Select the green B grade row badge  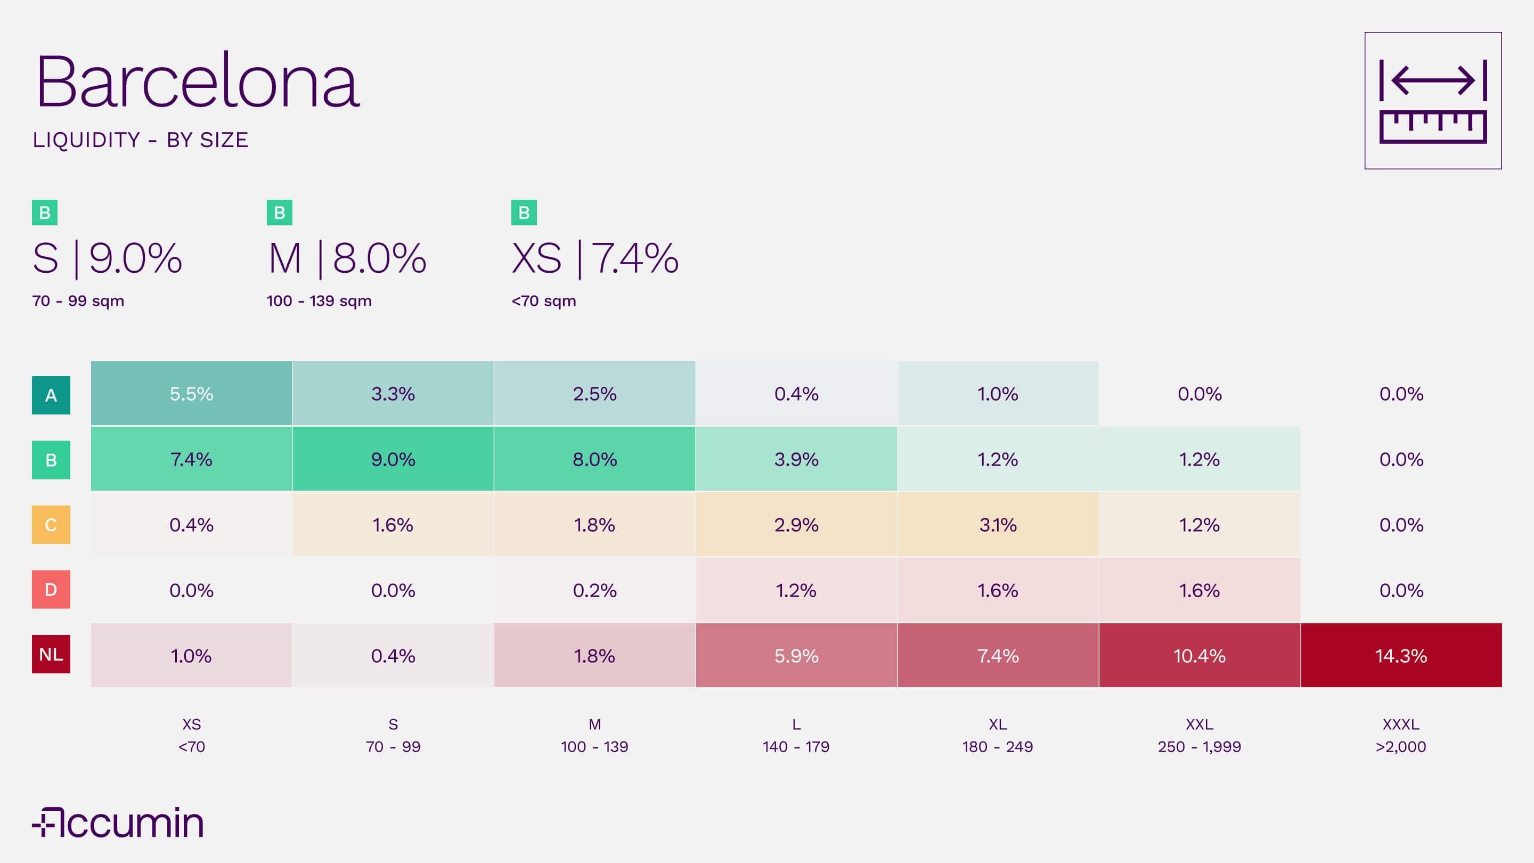tap(51, 460)
